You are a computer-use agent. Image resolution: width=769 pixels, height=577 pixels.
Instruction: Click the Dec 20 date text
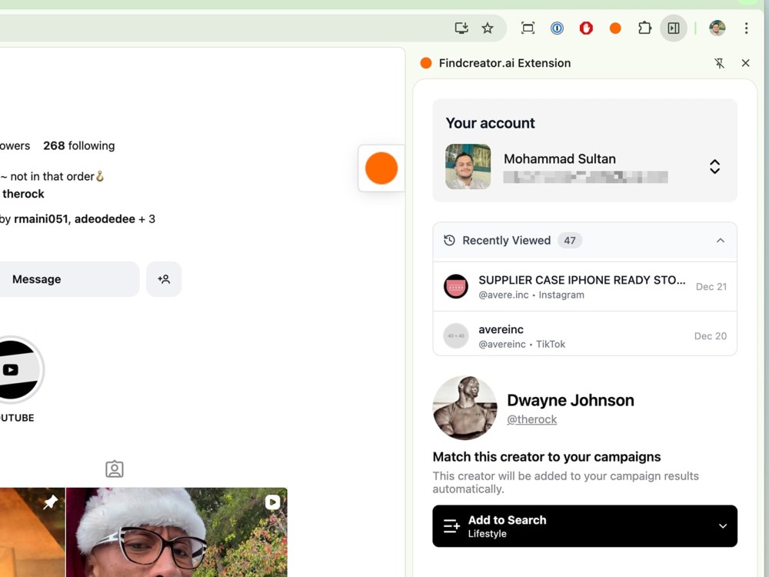coord(710,336)
